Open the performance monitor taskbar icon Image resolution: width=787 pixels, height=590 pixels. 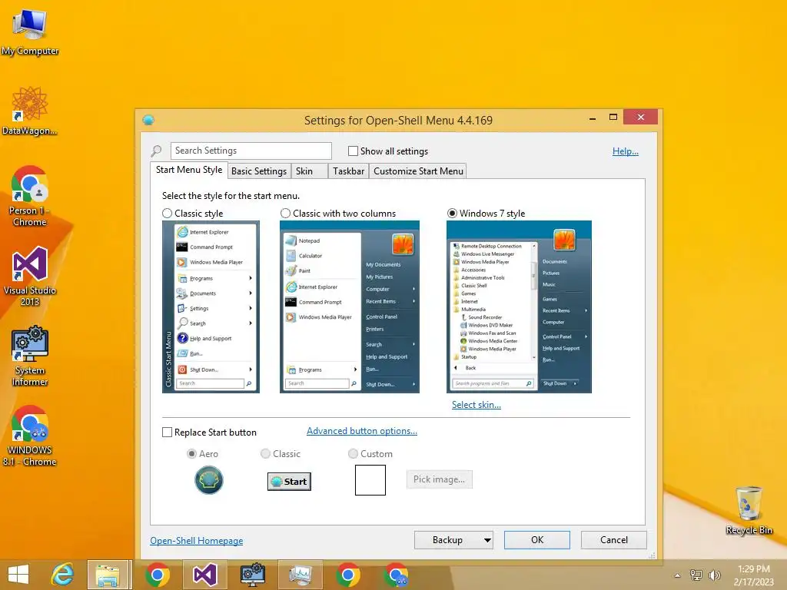(301, 575)
